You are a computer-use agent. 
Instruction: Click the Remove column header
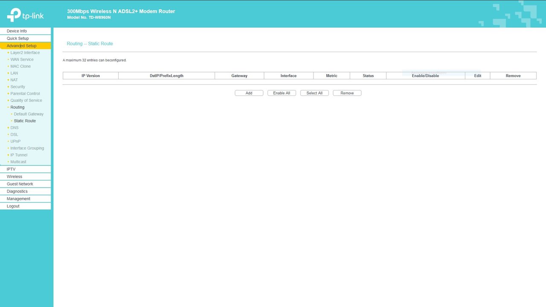click(x=513, y=76)
